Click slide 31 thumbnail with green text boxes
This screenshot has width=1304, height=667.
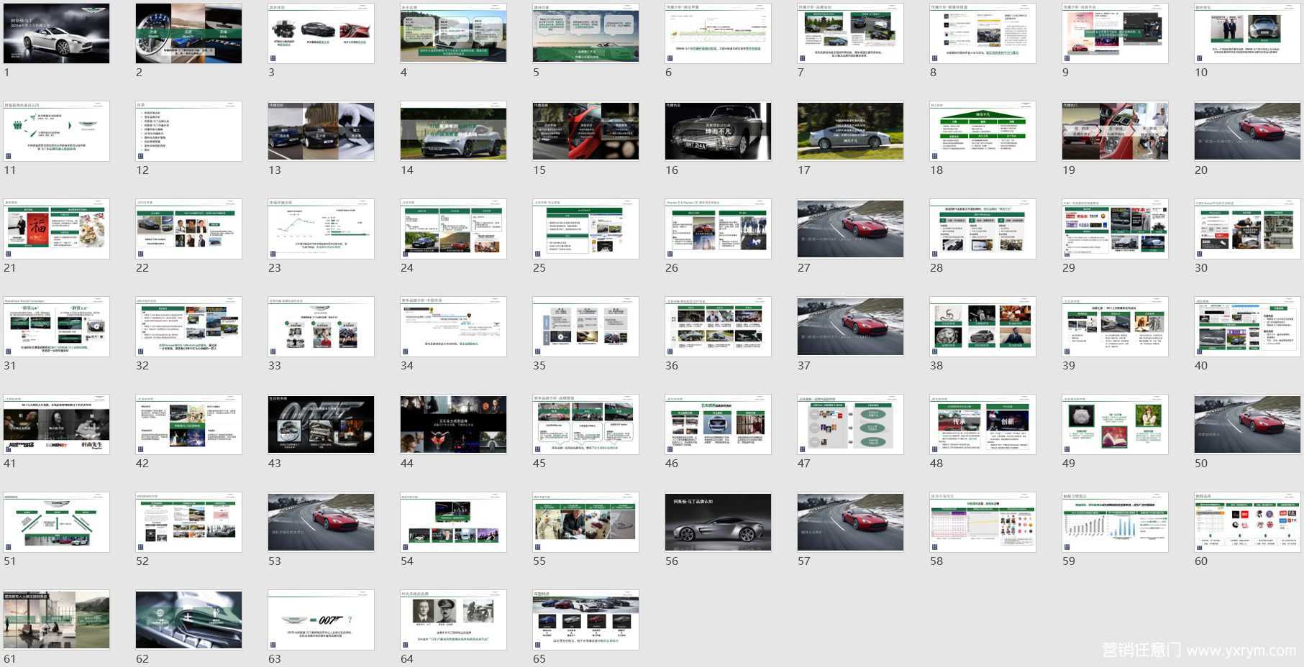57,326
